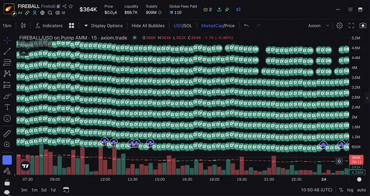The height and width of the screenshot is (196, 370).
Task: Set time range to 1d
Action: pos(53,190)
